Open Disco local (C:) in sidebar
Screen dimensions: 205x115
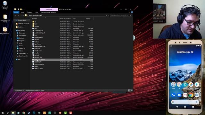pyautogui.click(x=22, y=53)
